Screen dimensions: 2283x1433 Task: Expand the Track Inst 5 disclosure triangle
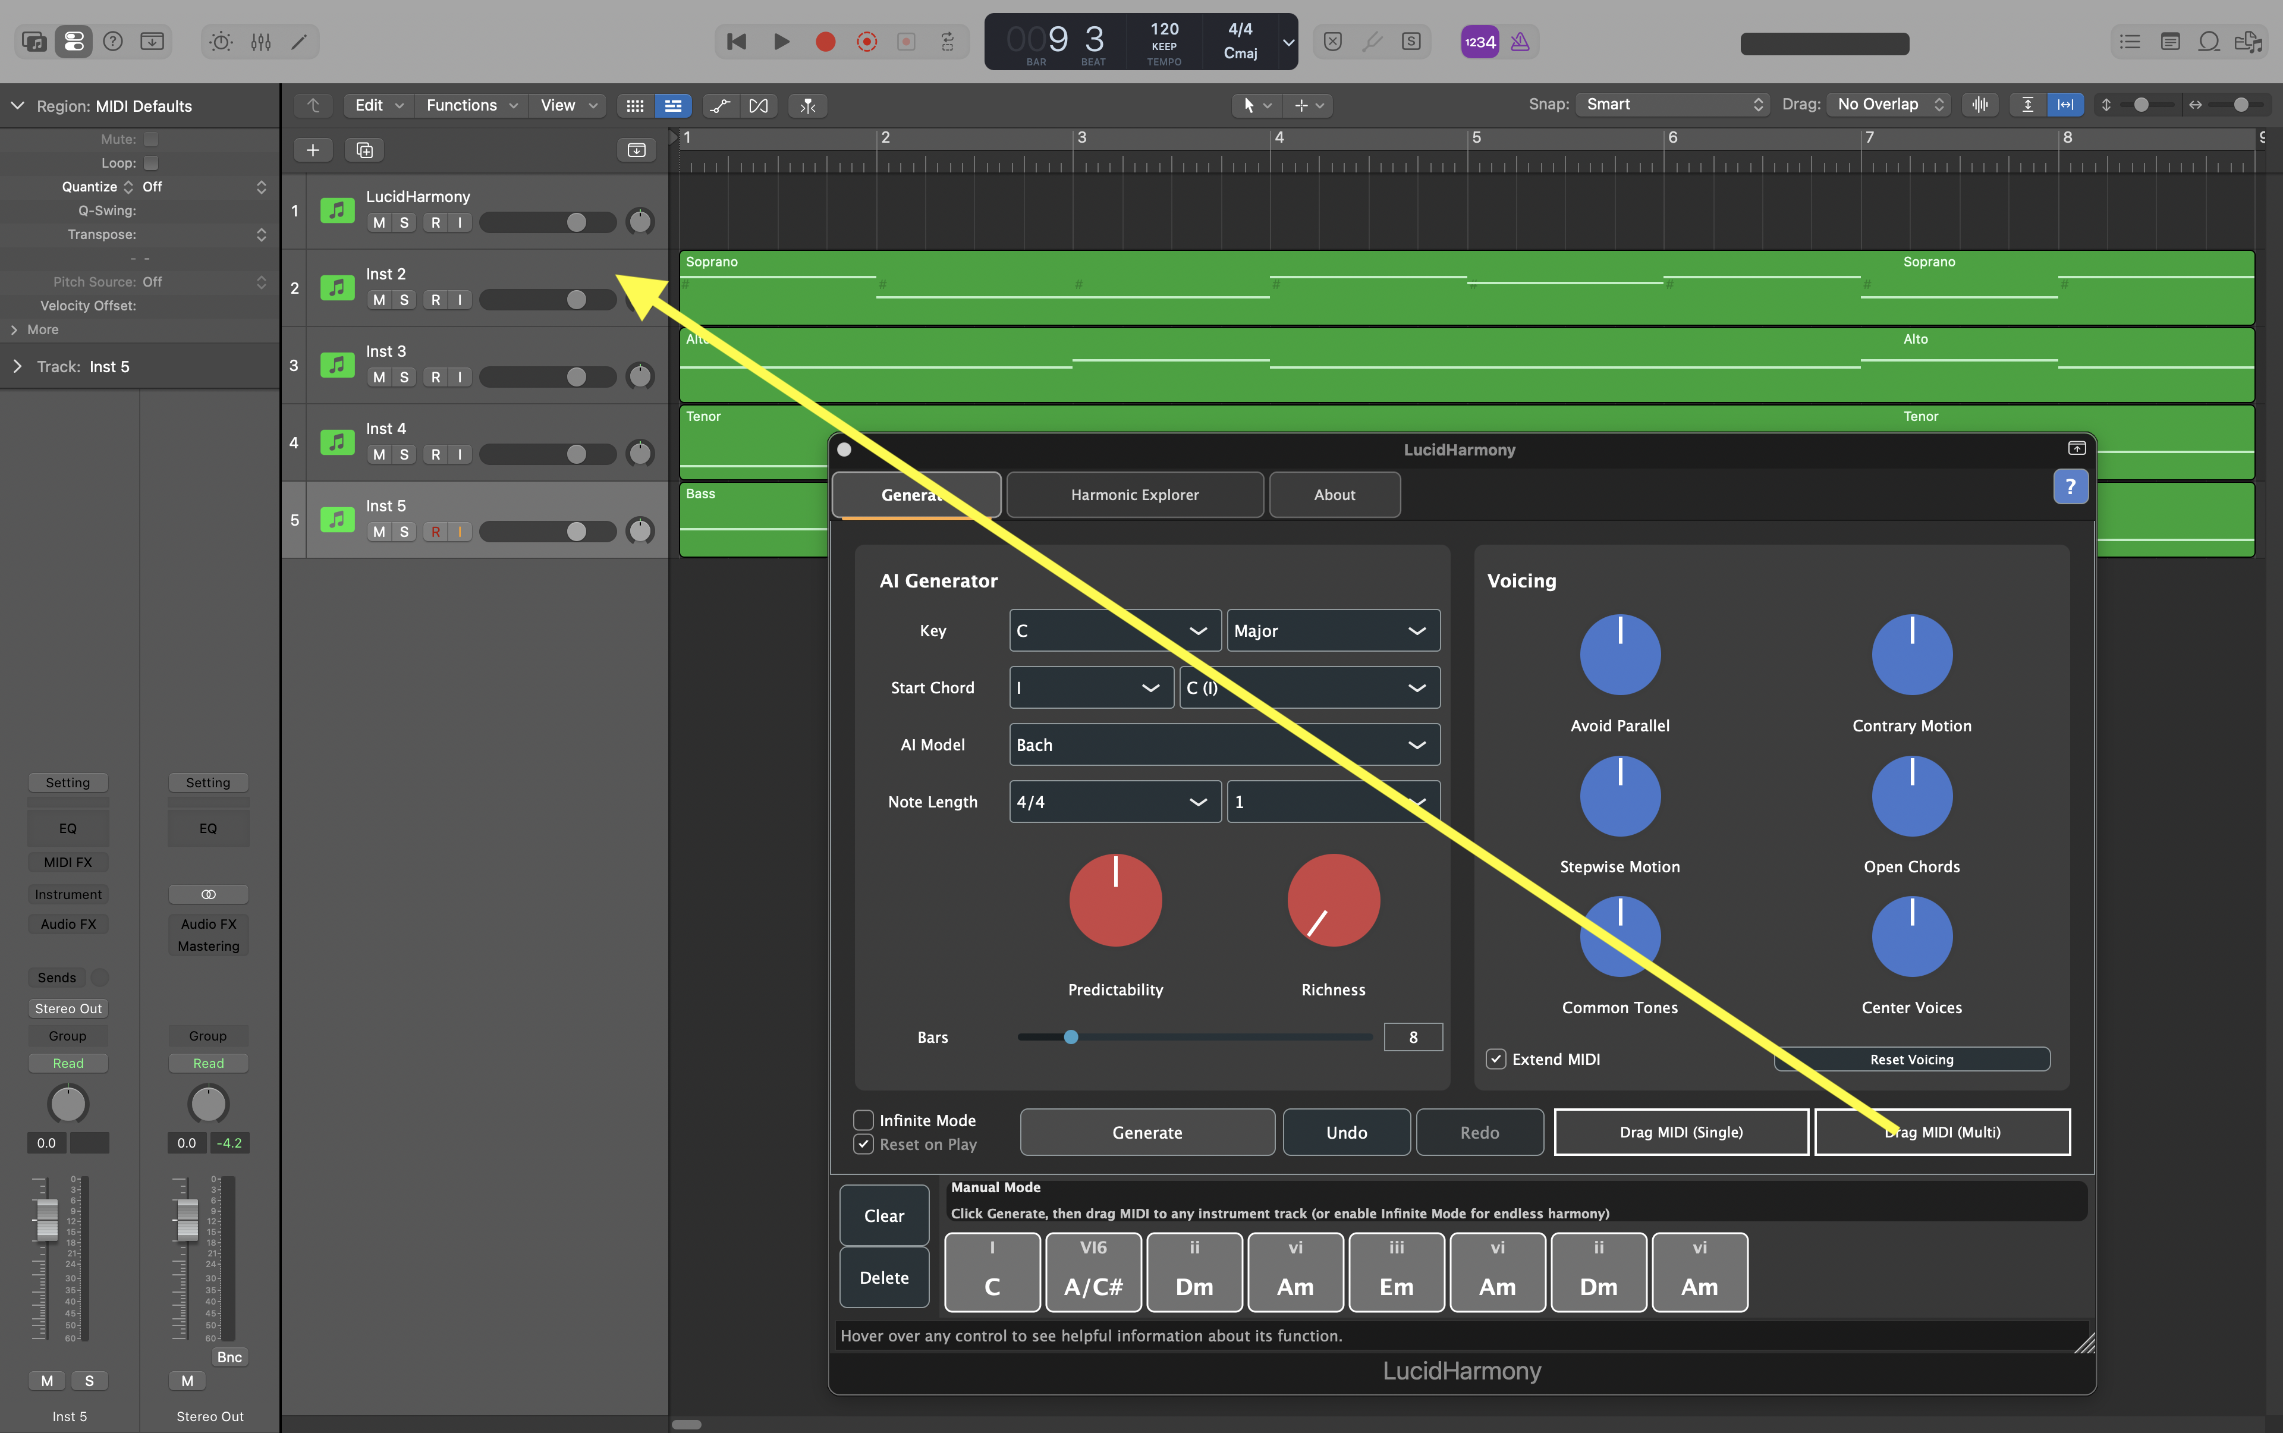click(x=17, y=366)
